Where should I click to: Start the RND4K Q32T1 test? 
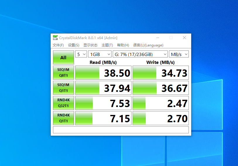pyautogui.click(x=64, y=103)
